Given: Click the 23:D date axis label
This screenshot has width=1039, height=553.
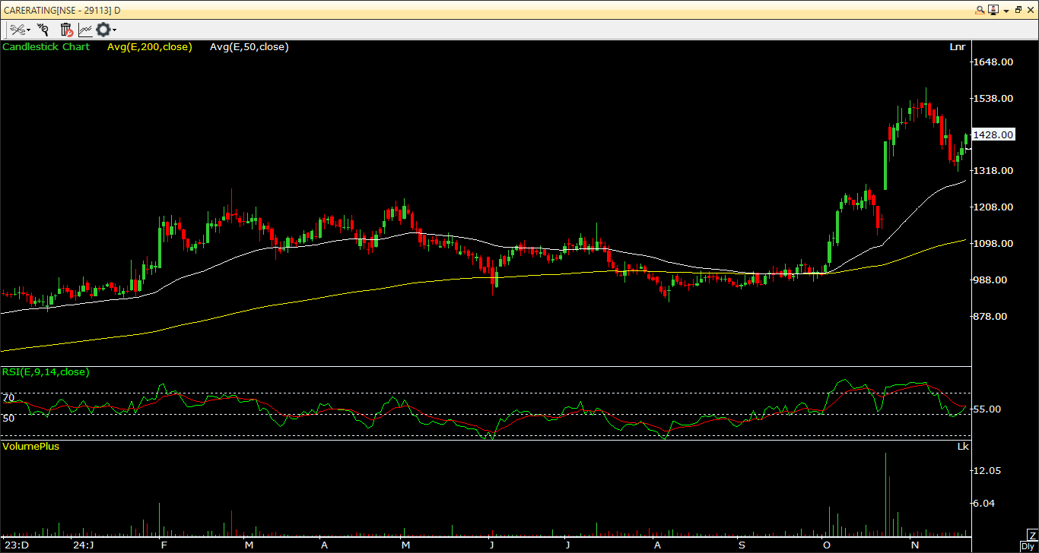Looking at the screenshot, I should click(17, 545).
